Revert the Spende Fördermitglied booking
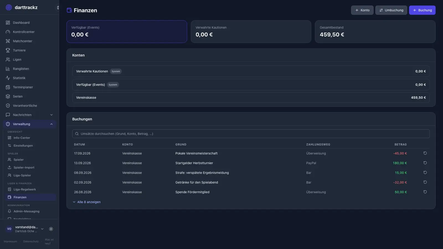This screenshot has height=249, width=443. coord(425,192)
